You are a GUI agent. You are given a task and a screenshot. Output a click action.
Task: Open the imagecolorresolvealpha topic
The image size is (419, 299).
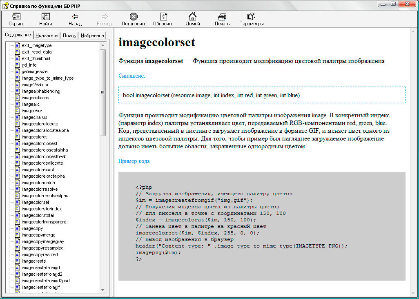[45, 196]
